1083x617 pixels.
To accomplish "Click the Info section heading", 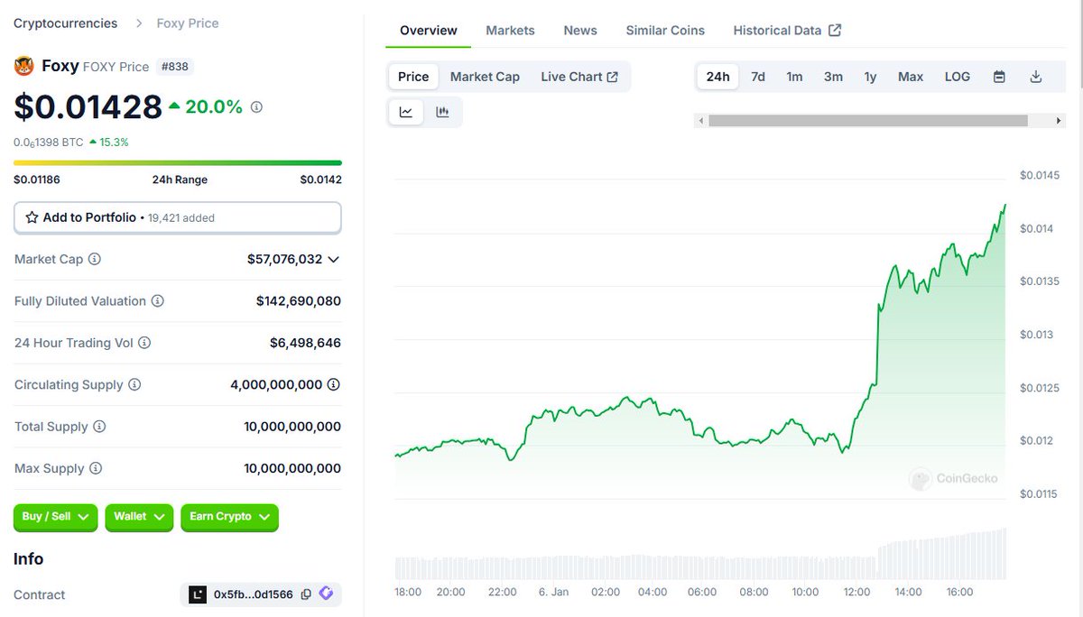I will coord(28,559).
